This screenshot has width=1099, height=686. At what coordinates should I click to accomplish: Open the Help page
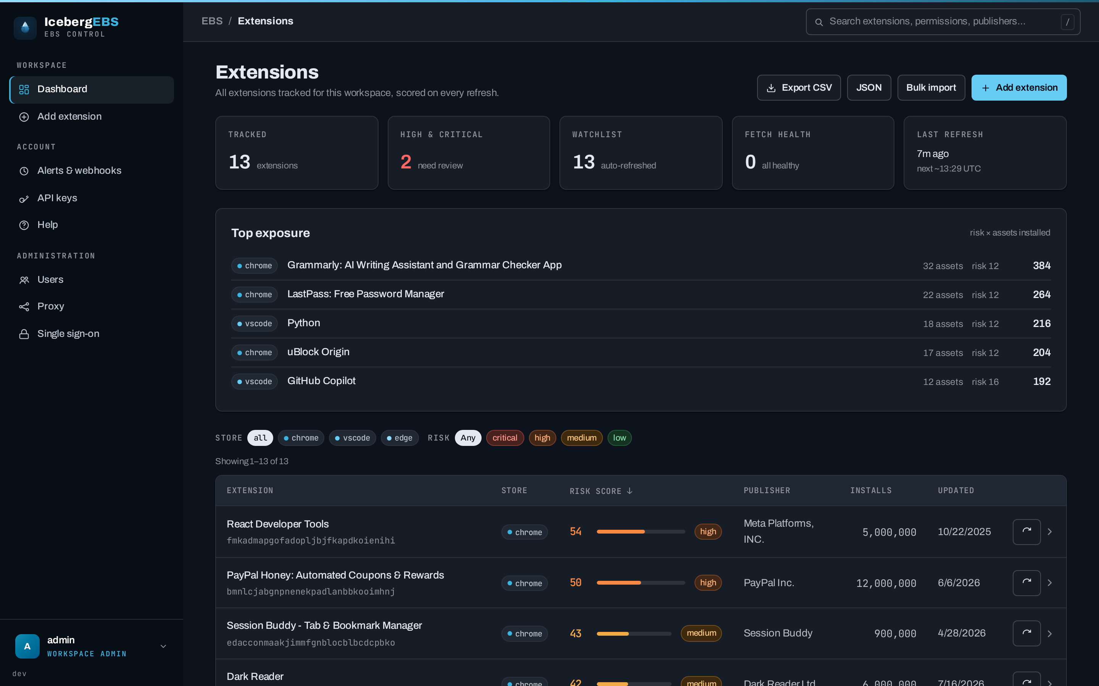91,225
